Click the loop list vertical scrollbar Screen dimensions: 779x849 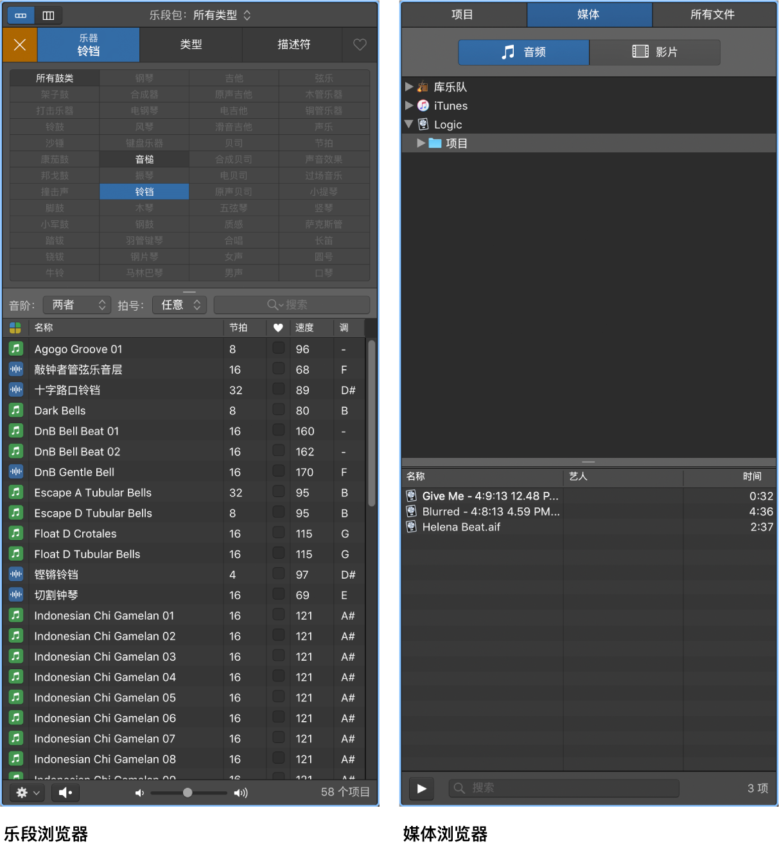(371, 424)
